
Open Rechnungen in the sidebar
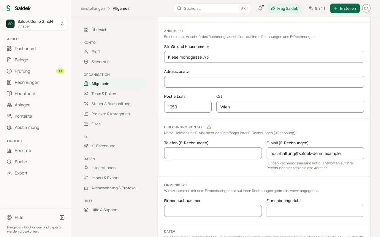[x=36, y=82]
